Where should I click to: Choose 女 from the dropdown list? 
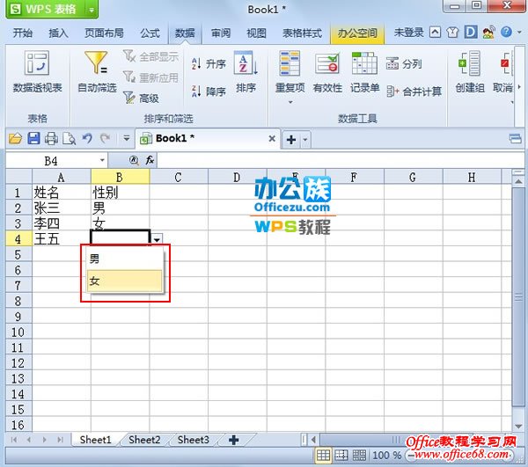point(125,281)
